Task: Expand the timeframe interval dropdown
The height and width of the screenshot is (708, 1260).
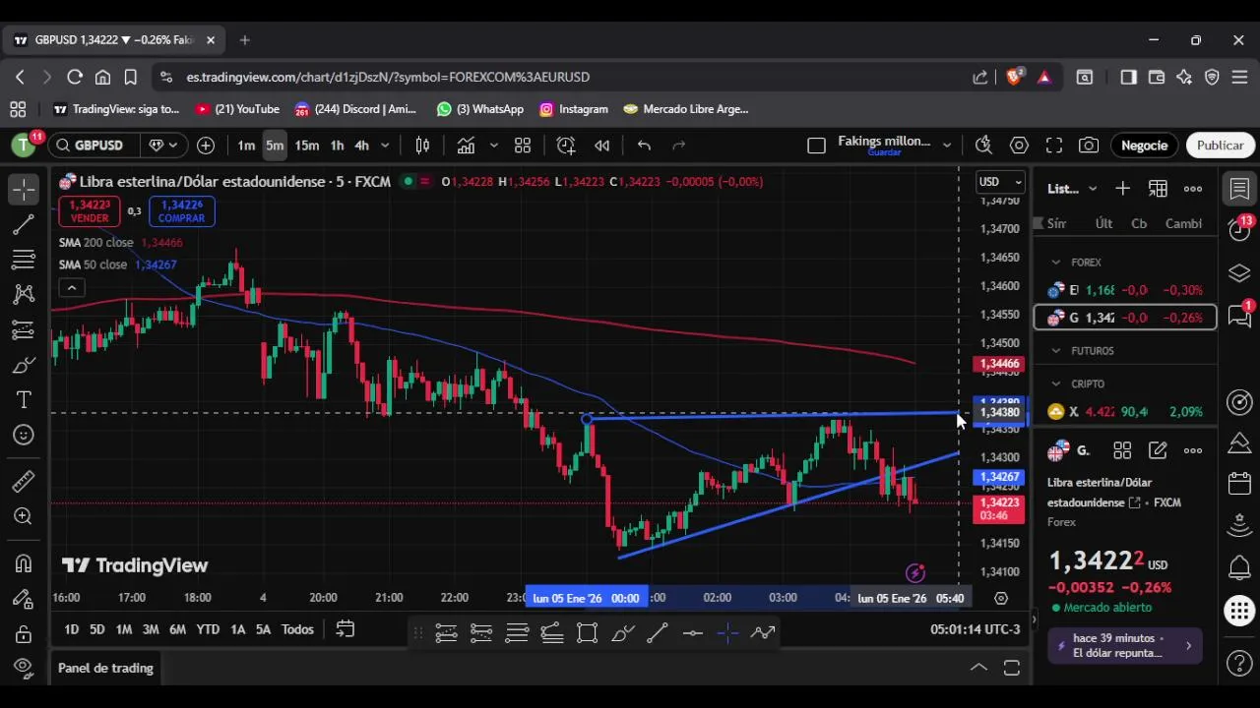Action: 385,146
